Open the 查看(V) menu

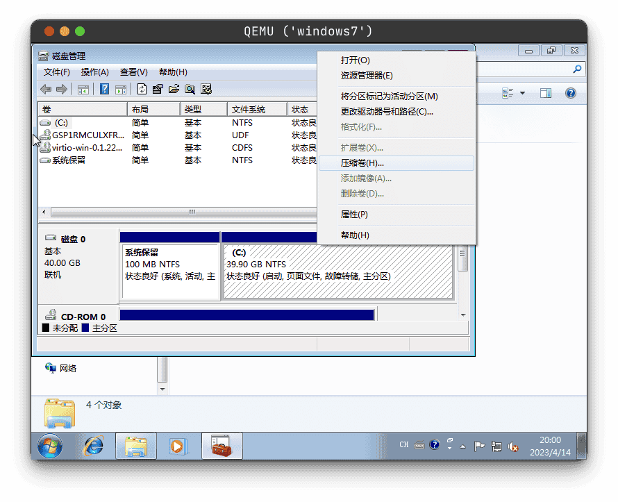(x=134, y=72)
